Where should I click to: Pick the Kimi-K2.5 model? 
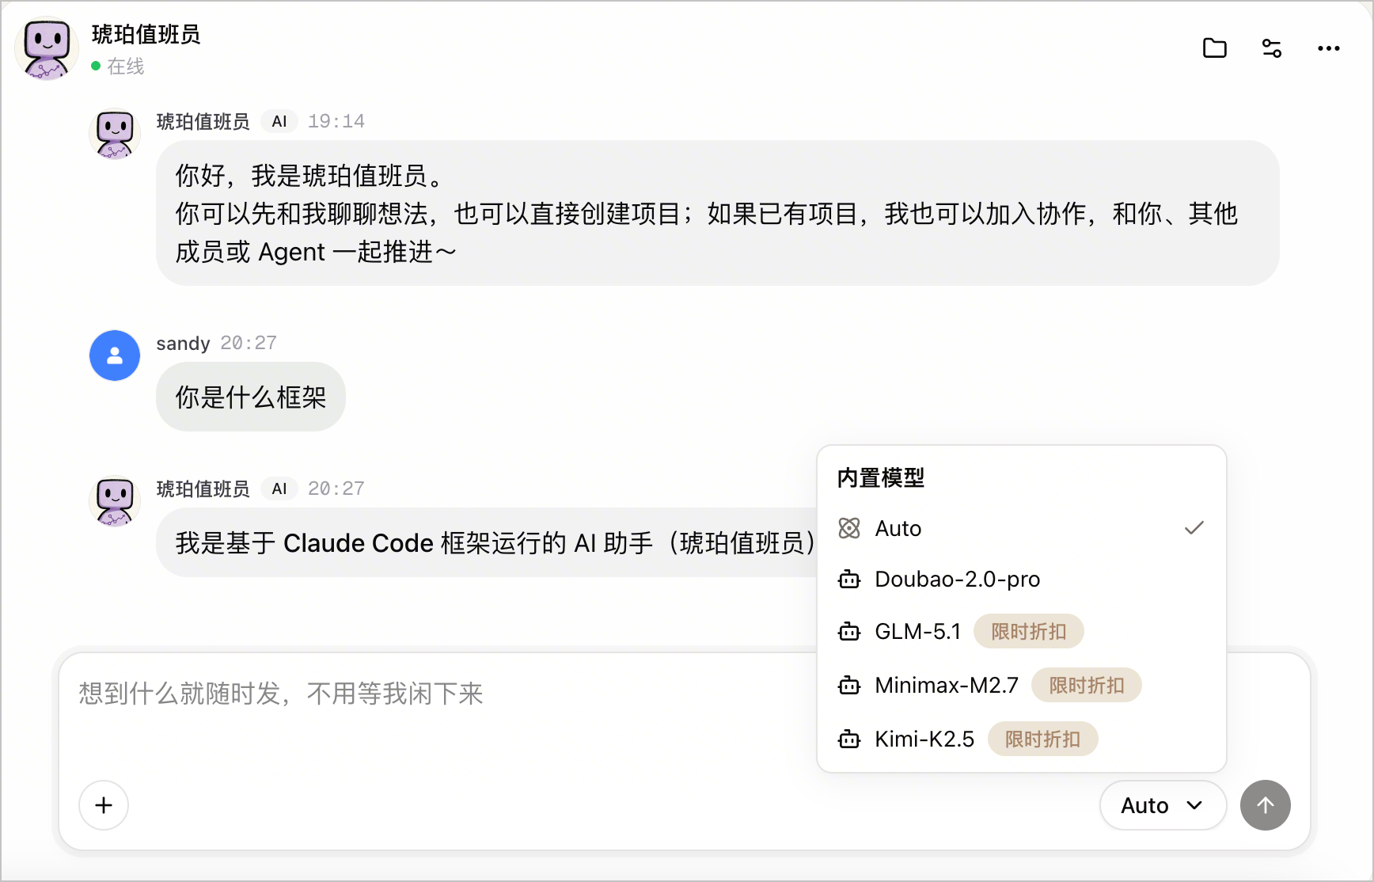[x=1021, y=739]
